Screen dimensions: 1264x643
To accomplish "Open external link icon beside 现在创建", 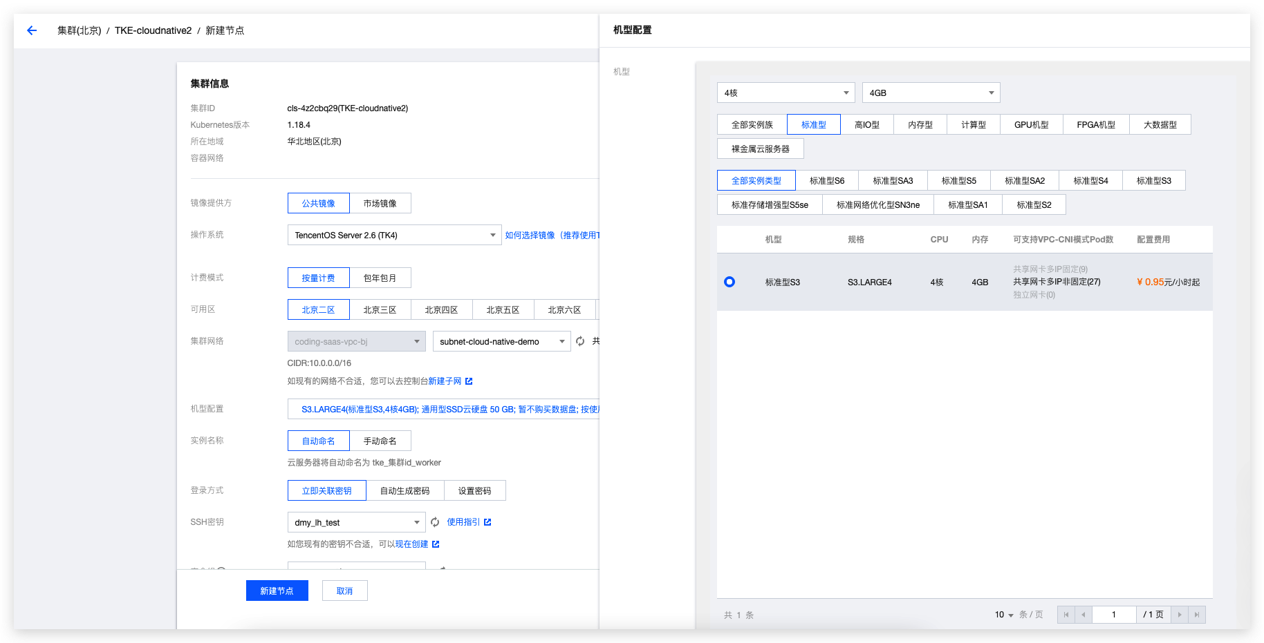I will point(436,544).
